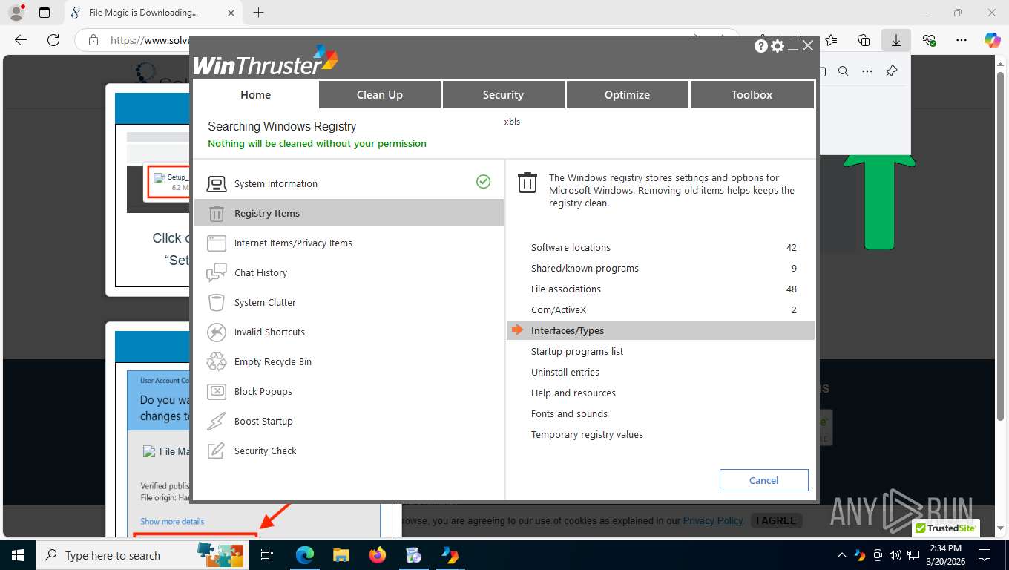Click the Security Check pencil icon
Screen dimensions: 1009x570
tap(216, 451)
